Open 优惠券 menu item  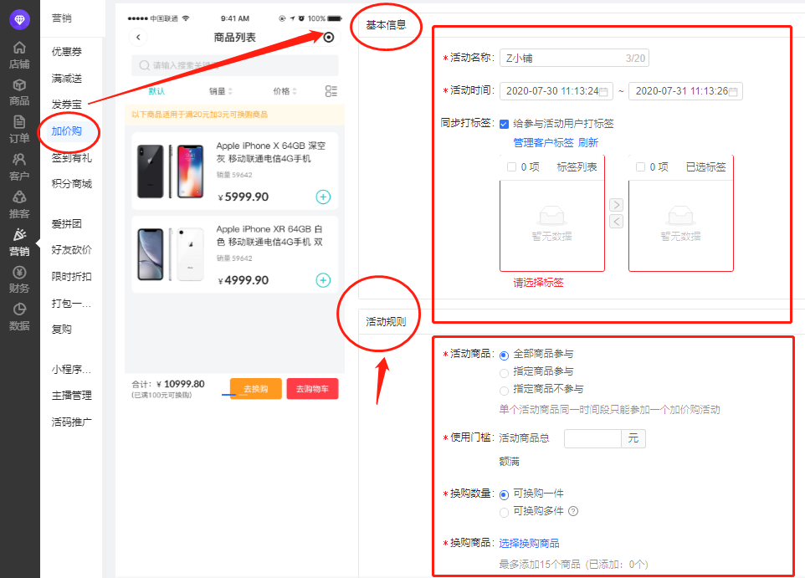pos(67,51)
